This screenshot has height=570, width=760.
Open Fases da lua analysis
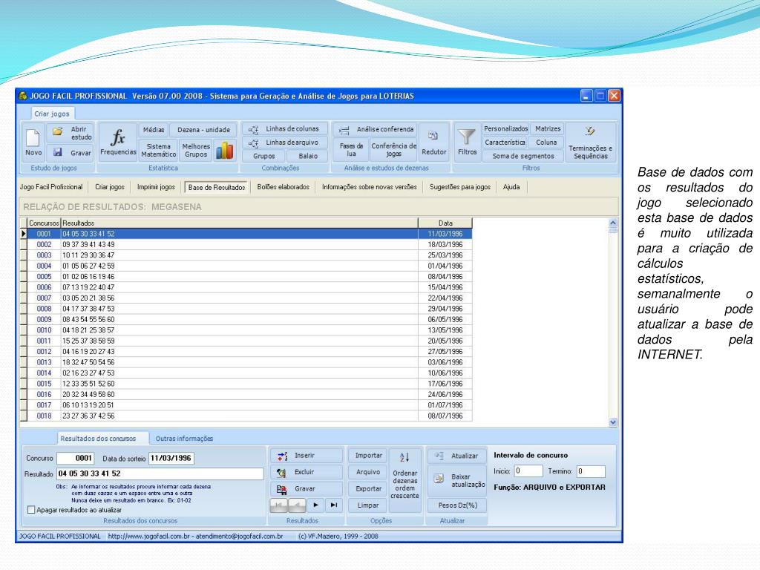click(x=351, y=149)
